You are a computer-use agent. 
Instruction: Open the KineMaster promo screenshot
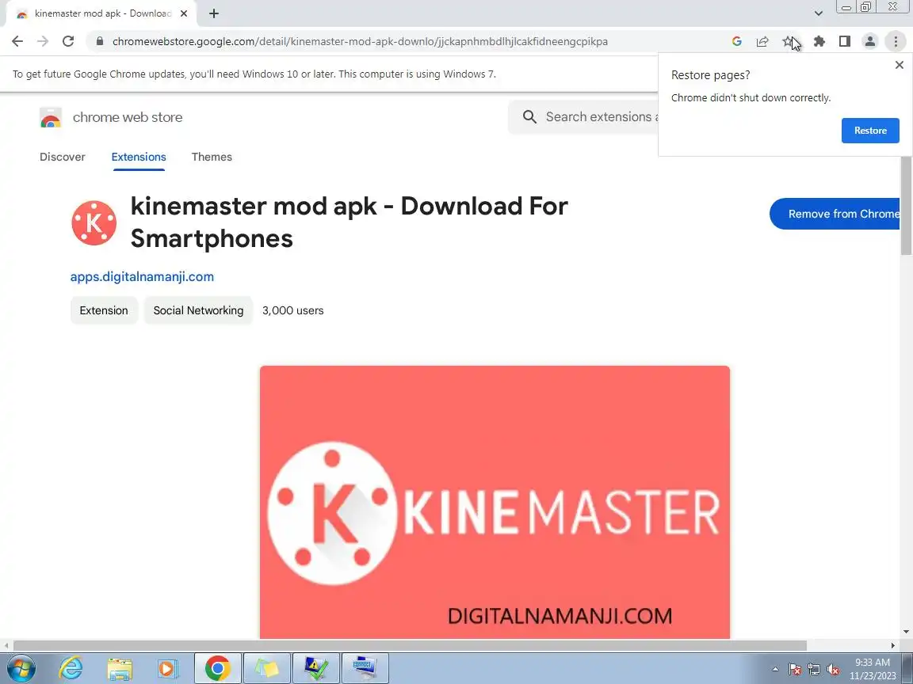tap(495, 502)
